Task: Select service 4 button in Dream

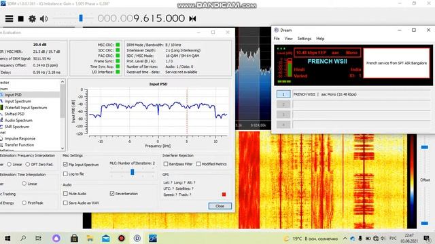Action: 283,125
